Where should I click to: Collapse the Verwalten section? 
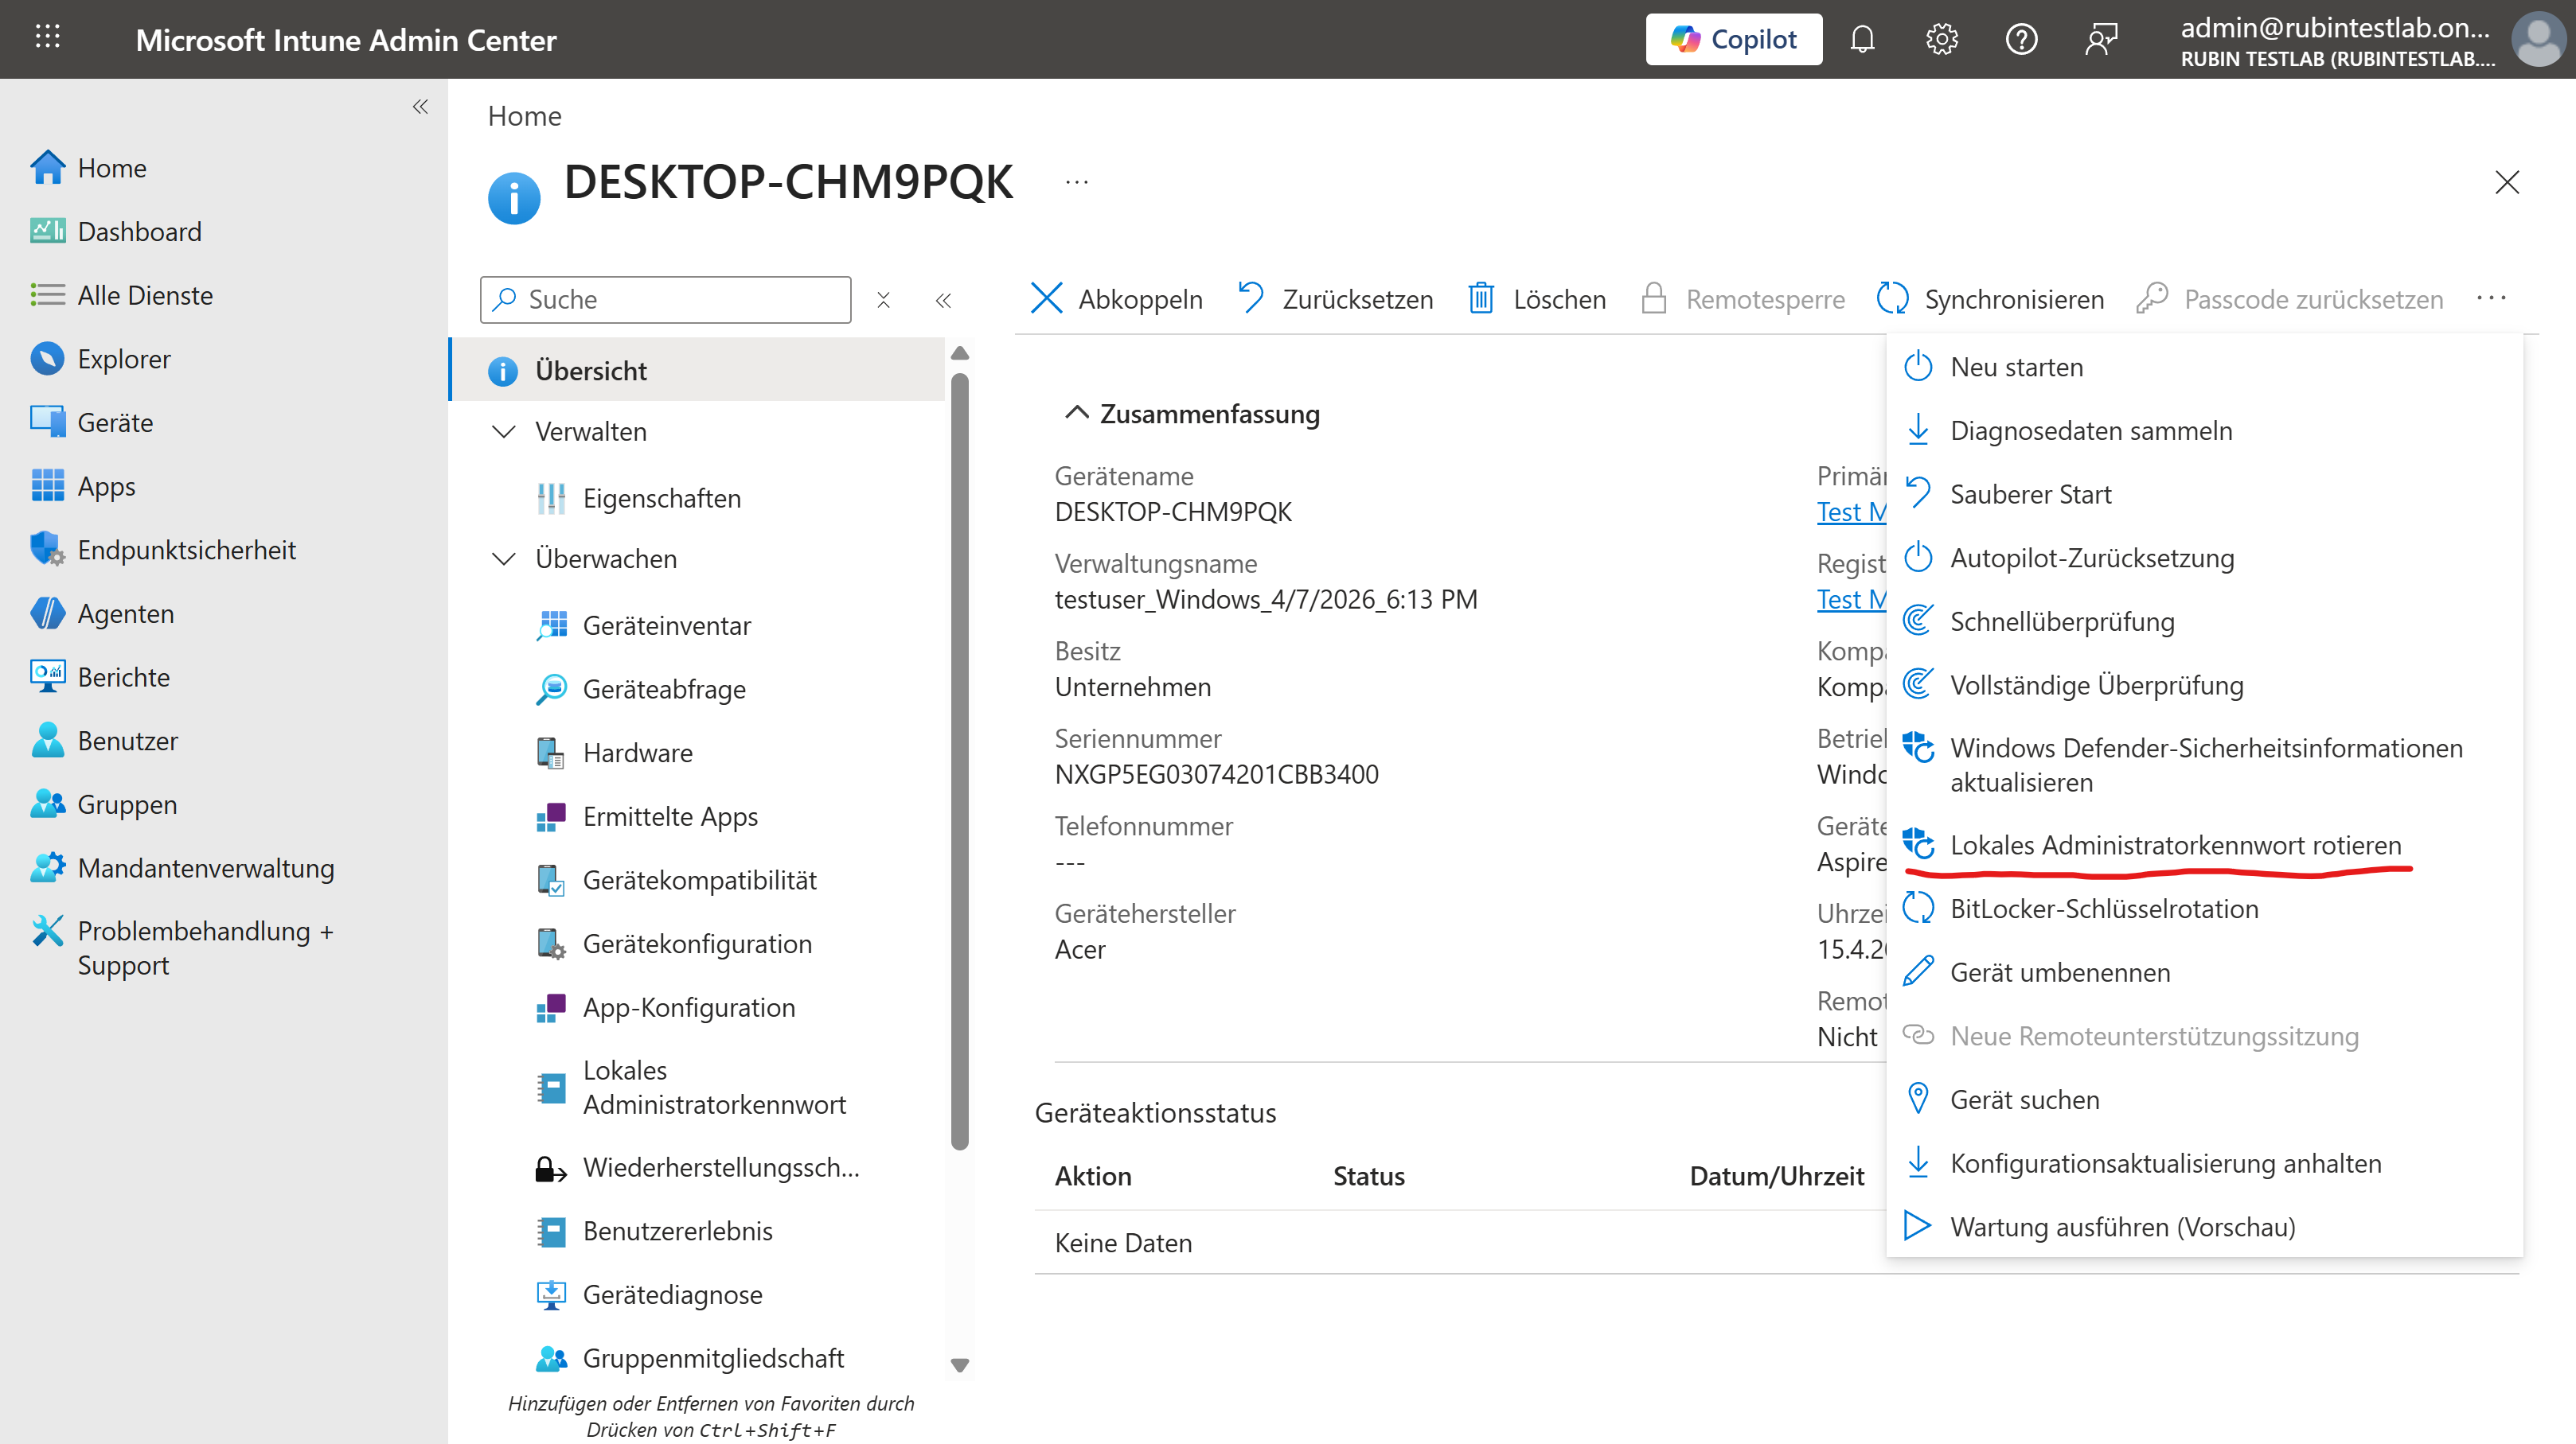pos(504,432)
